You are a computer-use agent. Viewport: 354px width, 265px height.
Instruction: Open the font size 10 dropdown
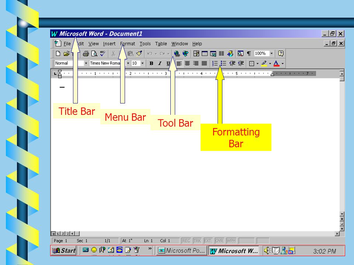142,63
